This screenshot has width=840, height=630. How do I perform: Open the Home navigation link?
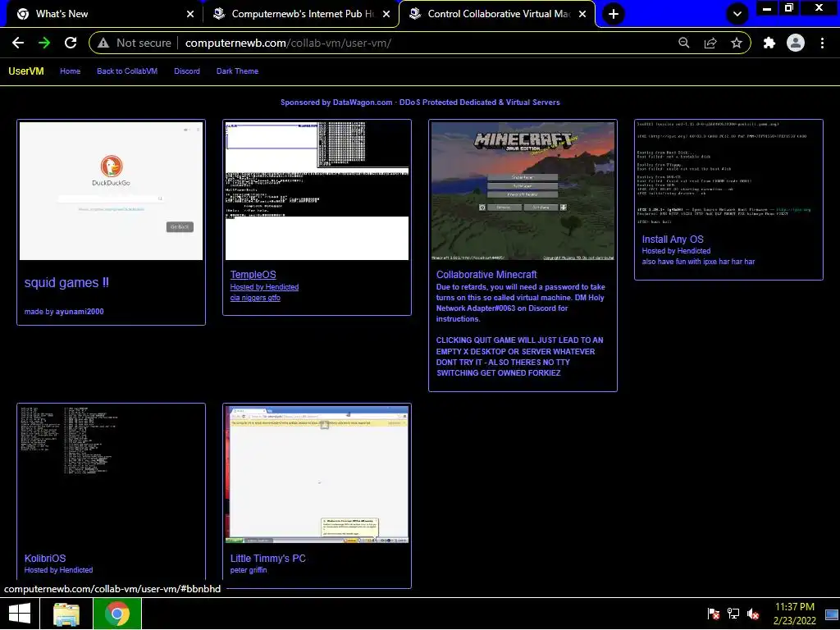click(71, 71)
